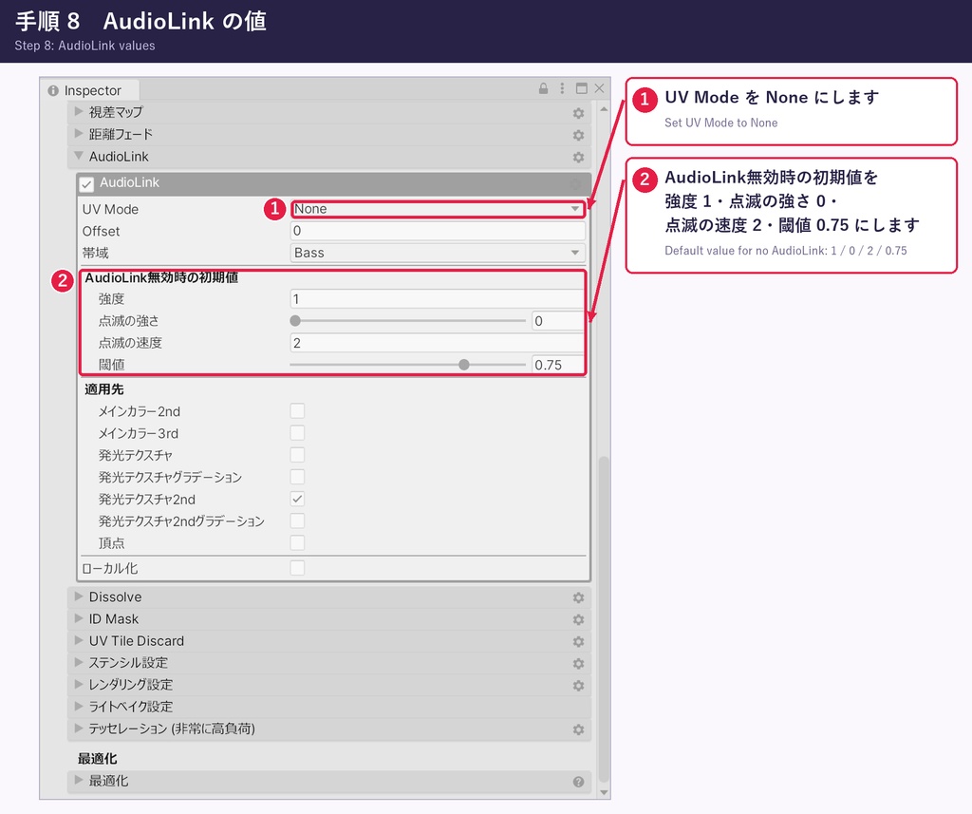Viewport: 972px width, 814px height.
Task: Open the Inspector three-dot options menu
Action: pos(562,88)
